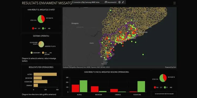Image resolution: width=197 pixels, height=98 pixels.
Task: Click 'SÍ 59,15 %' label beside top-left pie
Action: (x=33, y=20)
